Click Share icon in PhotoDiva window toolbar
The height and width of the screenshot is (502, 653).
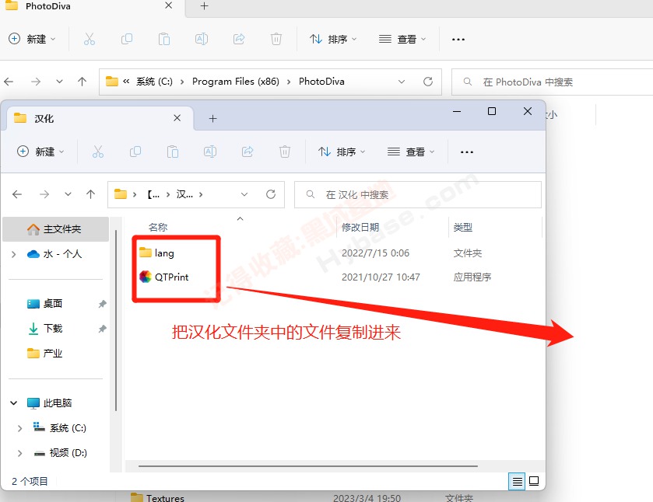point(239,39)
